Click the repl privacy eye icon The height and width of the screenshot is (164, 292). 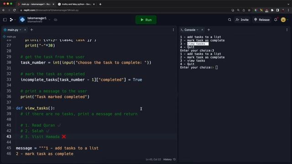point(56,20)
